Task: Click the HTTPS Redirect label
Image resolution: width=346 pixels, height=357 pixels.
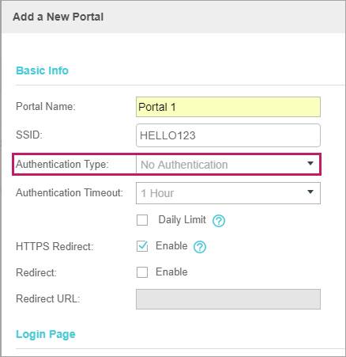Action: (55, 246)
